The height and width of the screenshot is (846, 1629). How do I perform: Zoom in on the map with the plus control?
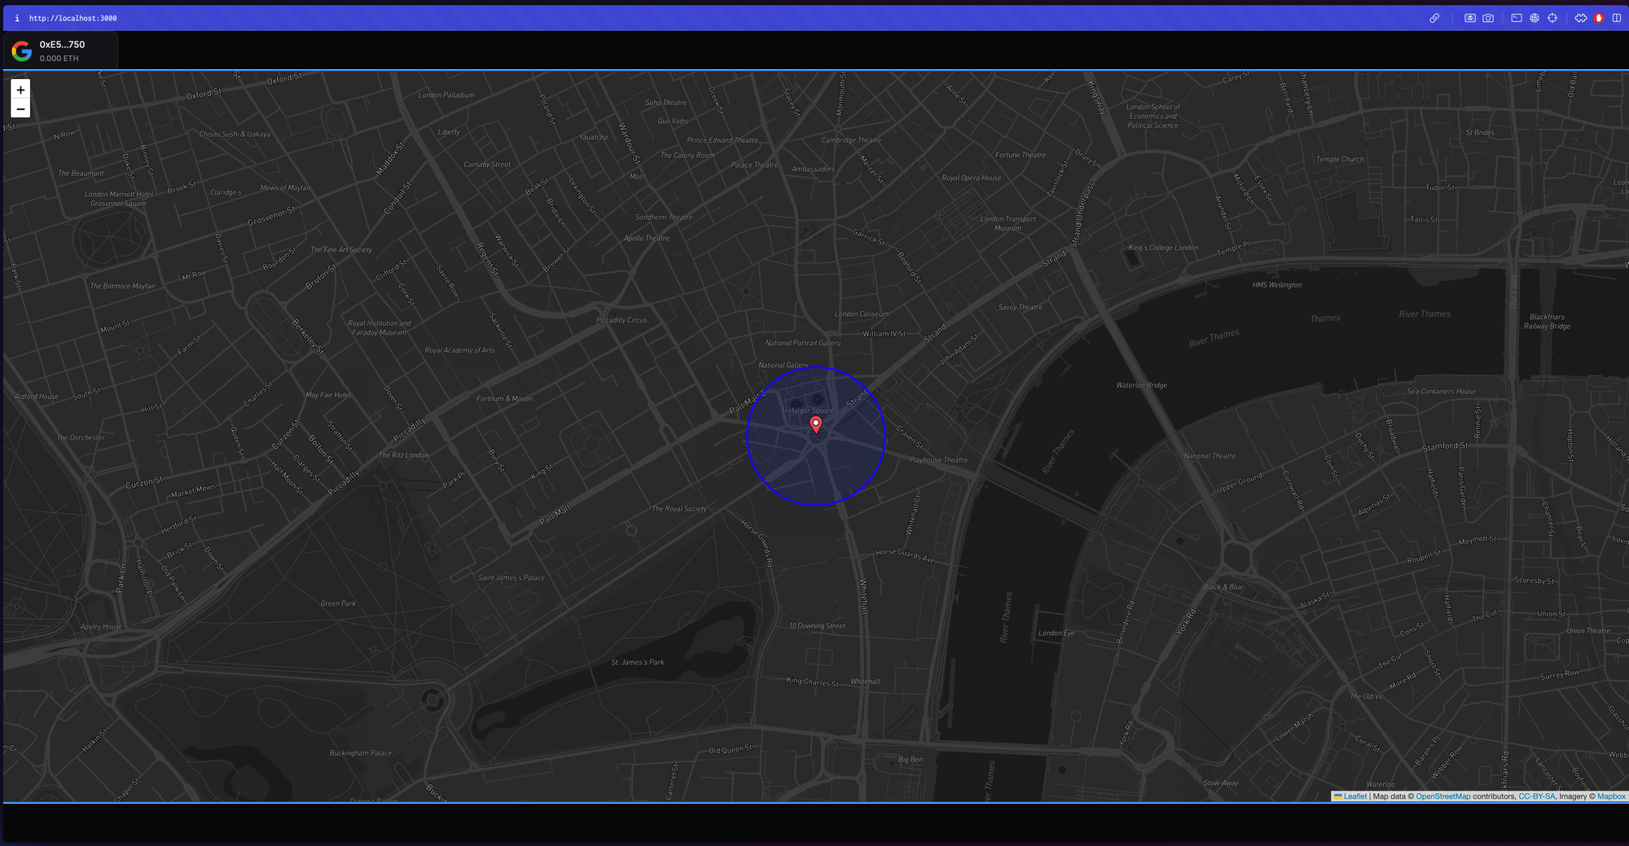[20, 90]
